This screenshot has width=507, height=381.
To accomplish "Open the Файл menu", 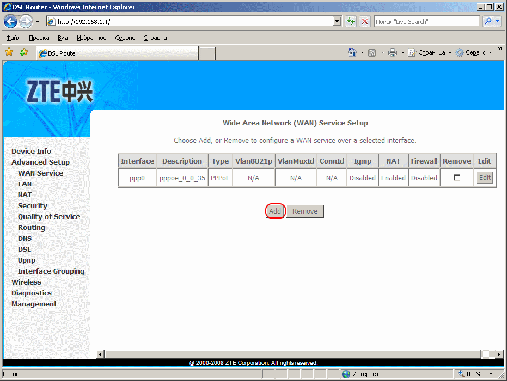I will click(x=13, y=38).
